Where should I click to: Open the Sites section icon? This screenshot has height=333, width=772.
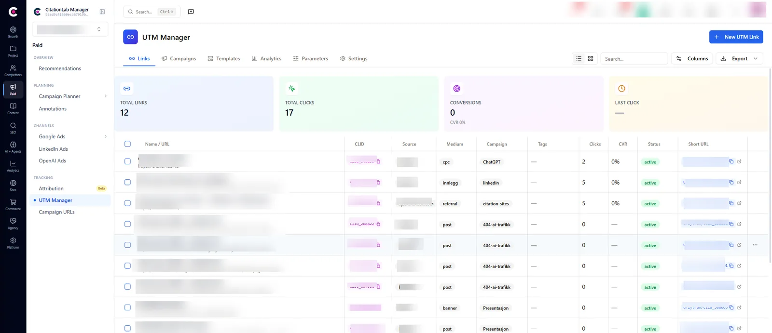tap(13, 186)
